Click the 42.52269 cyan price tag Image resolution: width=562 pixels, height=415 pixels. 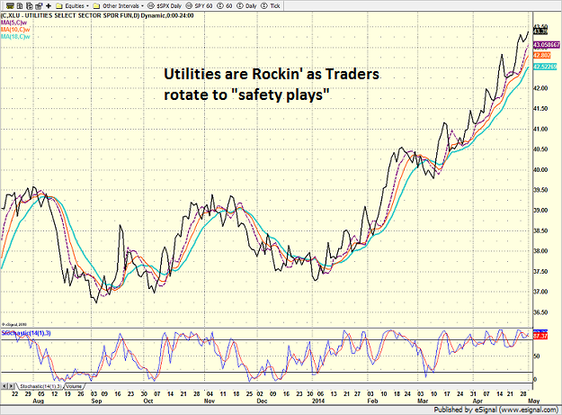pos(545,67)
